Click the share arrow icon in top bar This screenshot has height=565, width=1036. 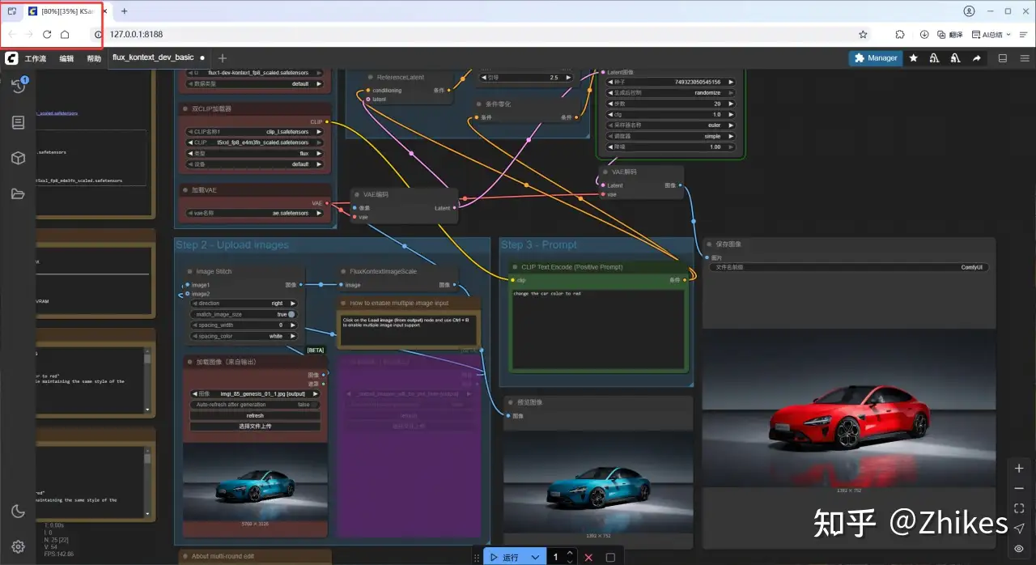click(976, 58)
